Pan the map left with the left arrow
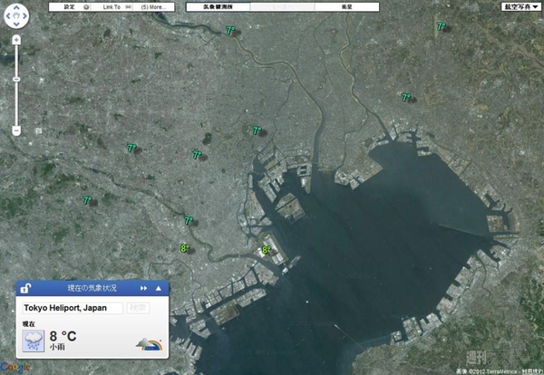Viewport: 544px width, 375px height. [8, 16]
